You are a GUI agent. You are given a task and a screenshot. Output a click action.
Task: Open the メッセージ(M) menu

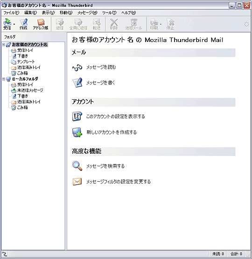coord(87,13)
